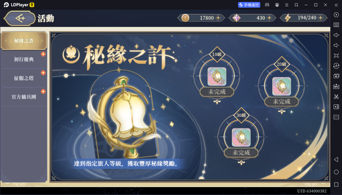Click the 20級 reward 未完成 button
342x195 pixels.
pos(281,101)
